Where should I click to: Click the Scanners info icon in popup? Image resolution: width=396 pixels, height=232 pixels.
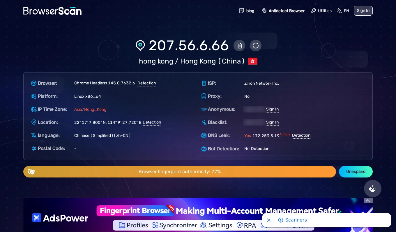[281, 220]
